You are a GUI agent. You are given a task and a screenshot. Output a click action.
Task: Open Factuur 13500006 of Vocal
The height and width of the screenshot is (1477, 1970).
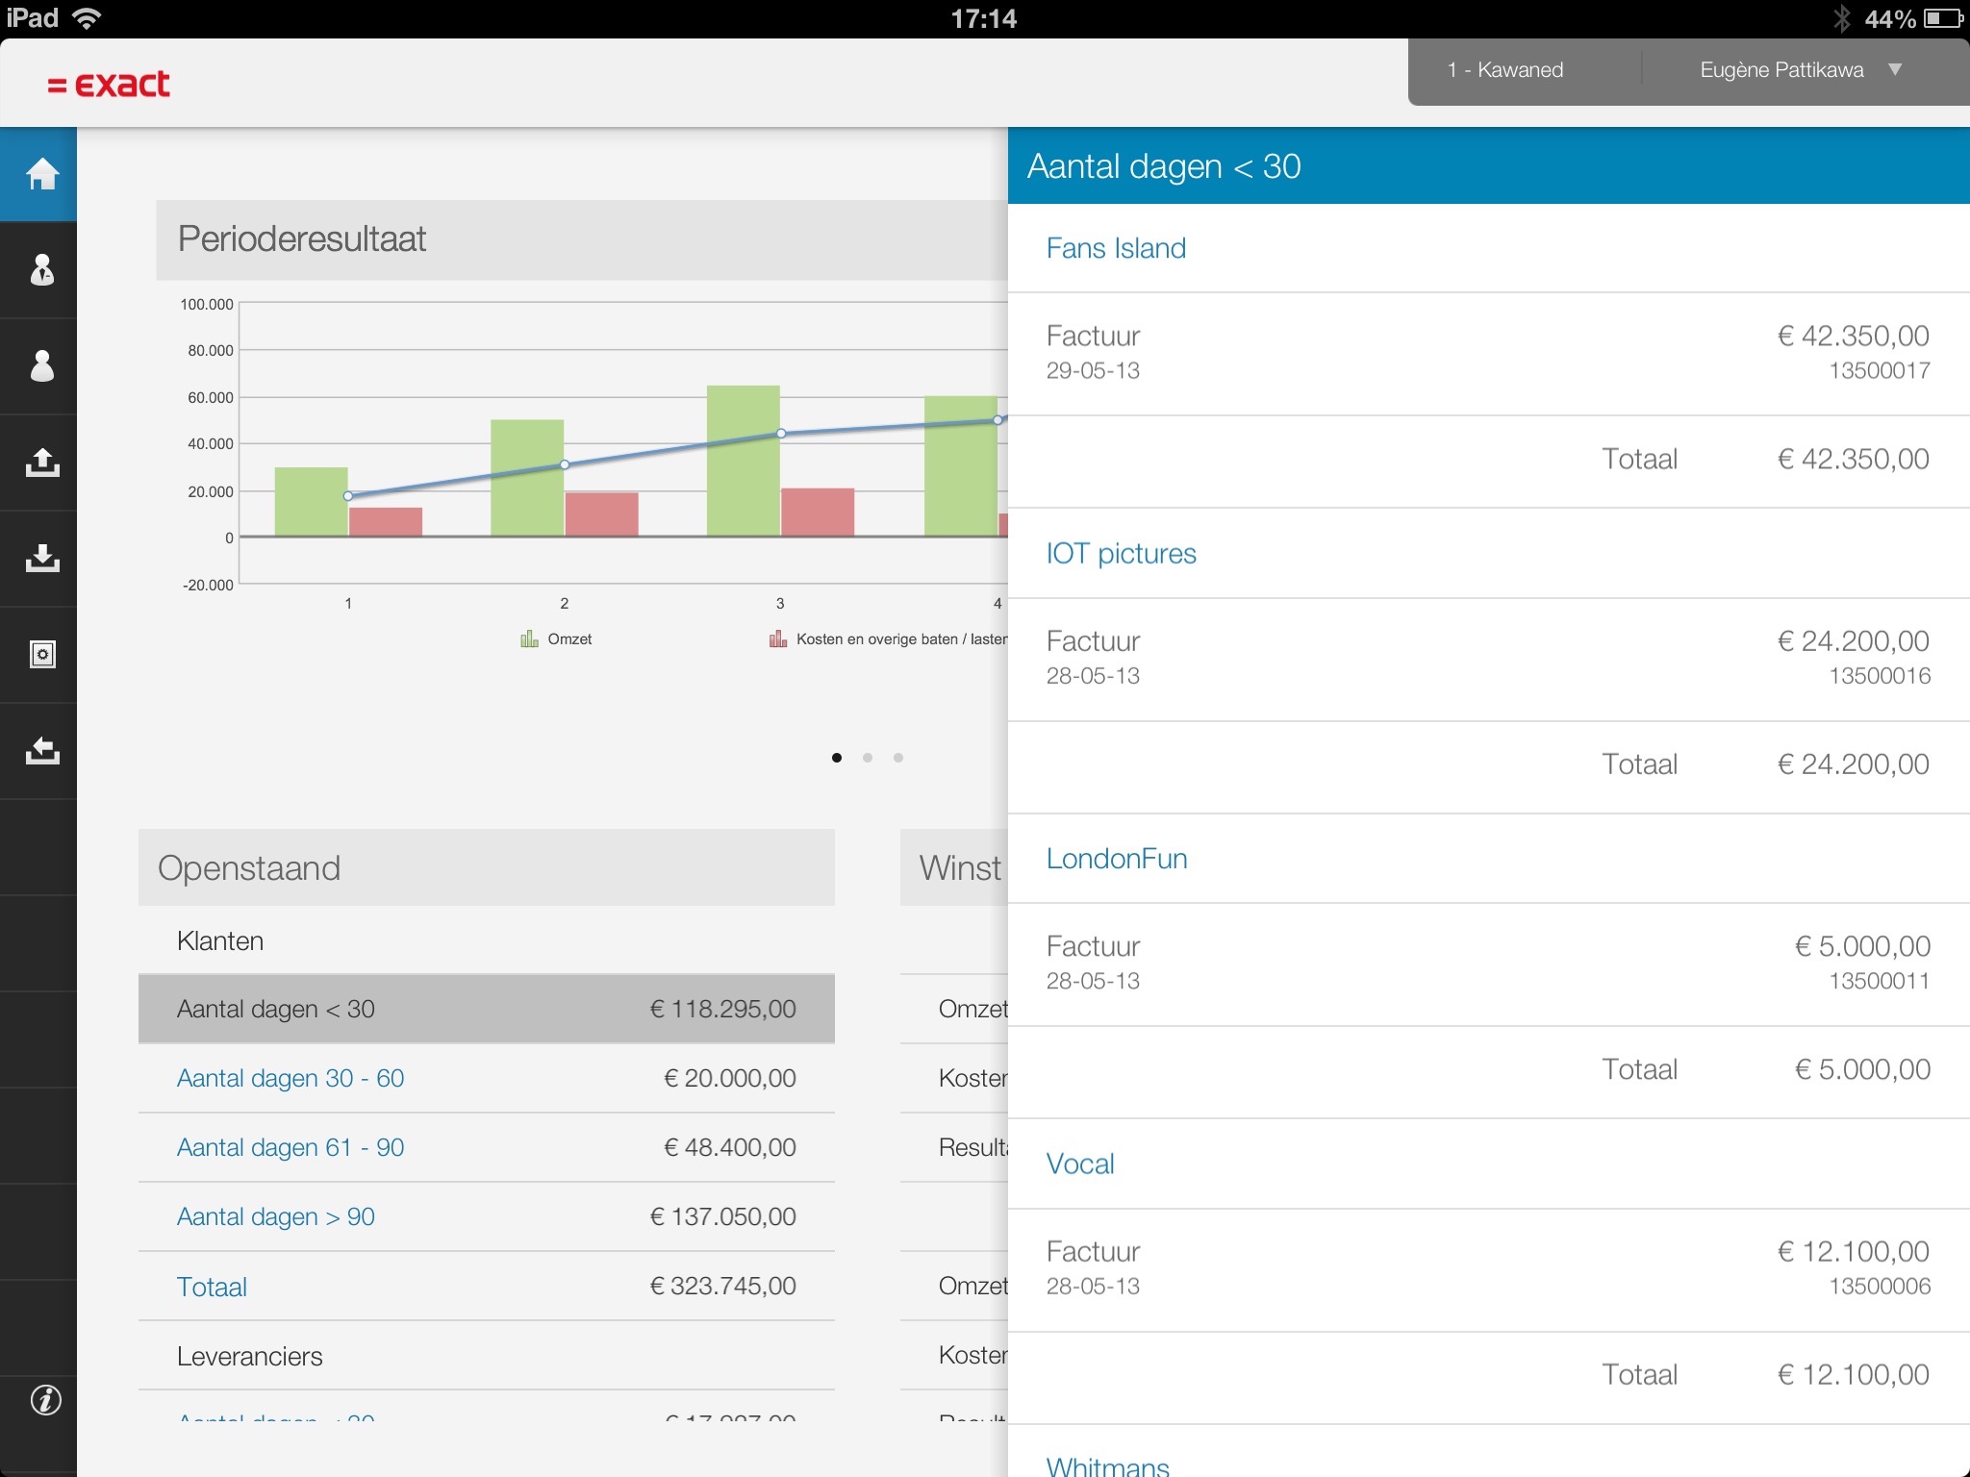pyautogui.click(x=1489, y=1270)
